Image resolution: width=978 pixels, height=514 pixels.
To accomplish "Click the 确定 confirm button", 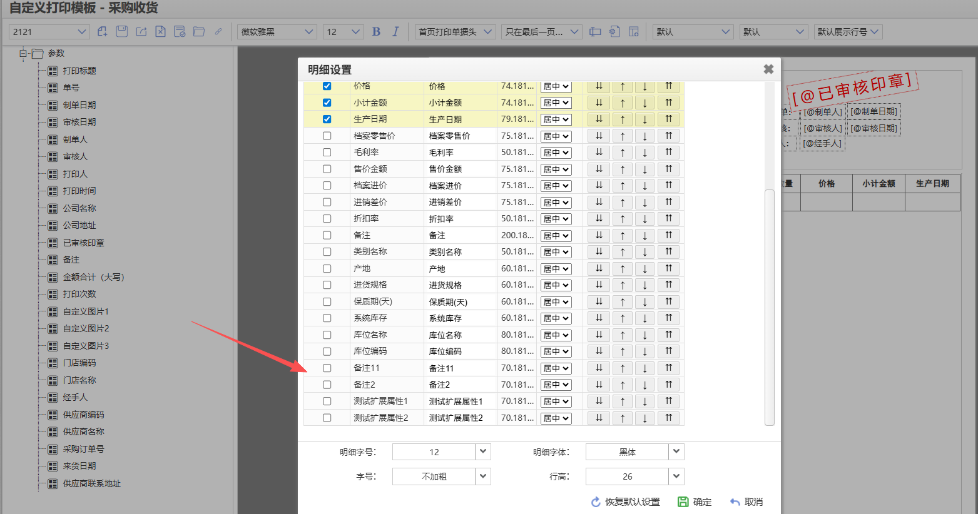I will (695, 502).
